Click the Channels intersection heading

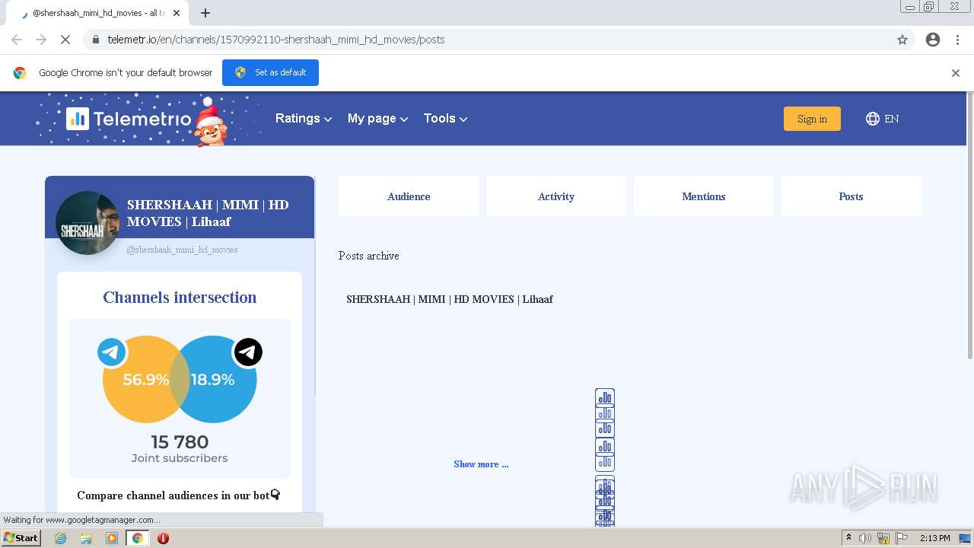coord(180,298)
